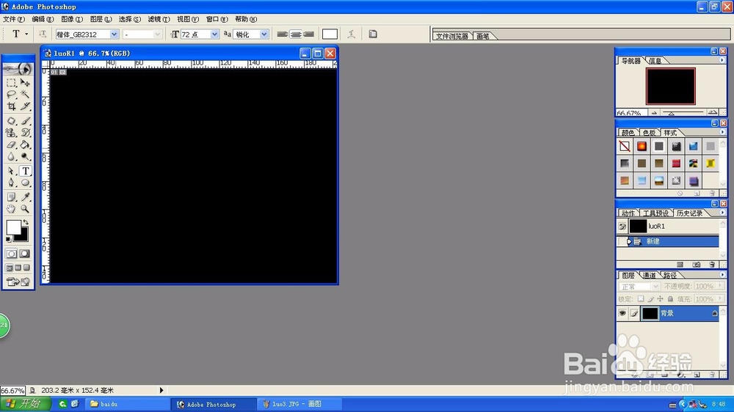Select the Path Selection arrow tool
This screenshot has height=412, width=734.
(11, 171)
